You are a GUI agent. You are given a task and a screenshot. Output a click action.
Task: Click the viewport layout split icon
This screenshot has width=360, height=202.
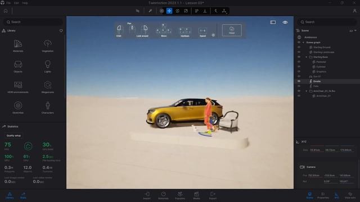tap(273, 22)
